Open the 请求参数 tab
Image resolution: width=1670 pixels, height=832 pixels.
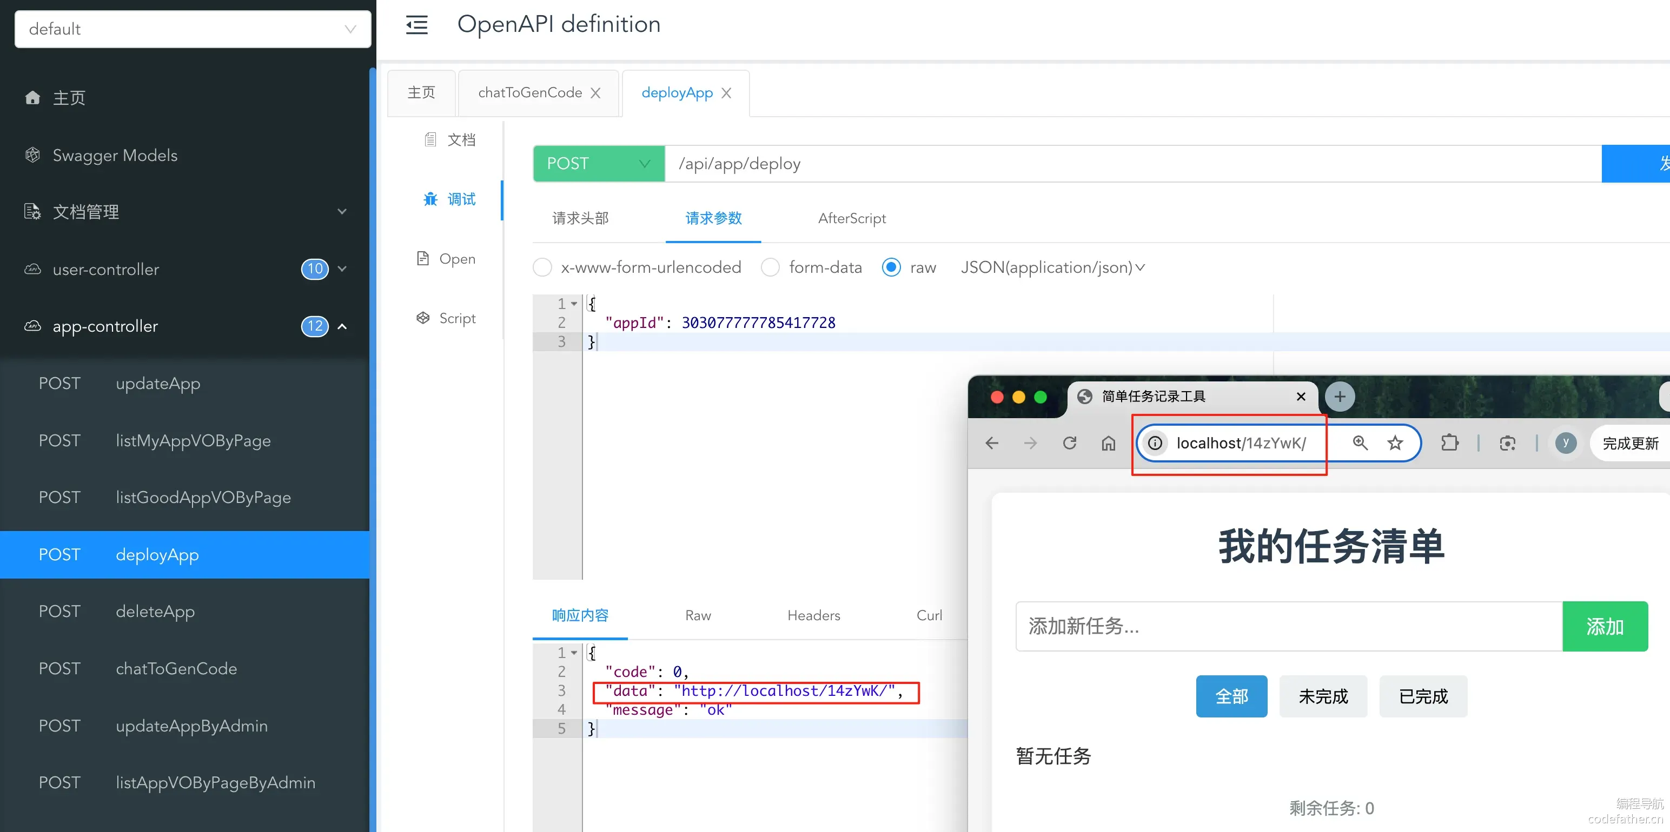[713, 219]
